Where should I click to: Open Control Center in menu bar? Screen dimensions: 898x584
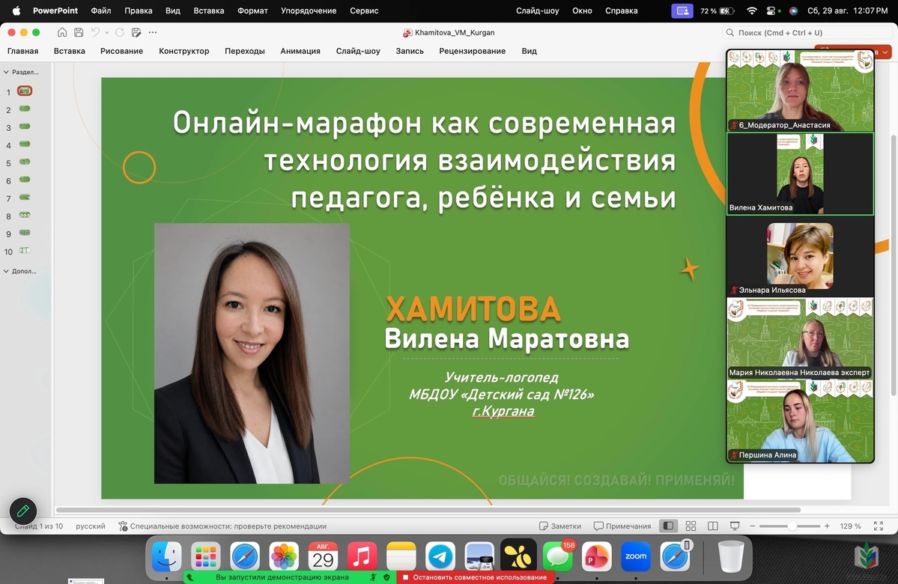(x=771, y=10)
